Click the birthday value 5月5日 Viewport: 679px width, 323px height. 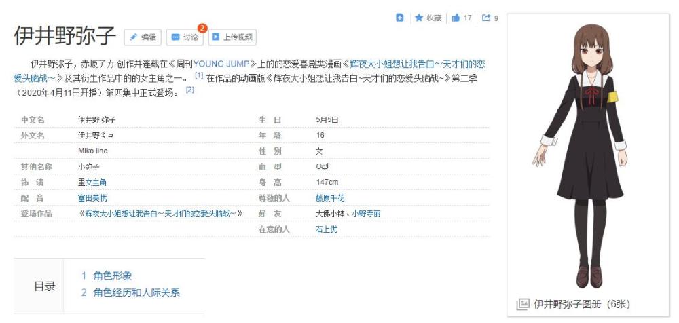click(x=327, y=120)
